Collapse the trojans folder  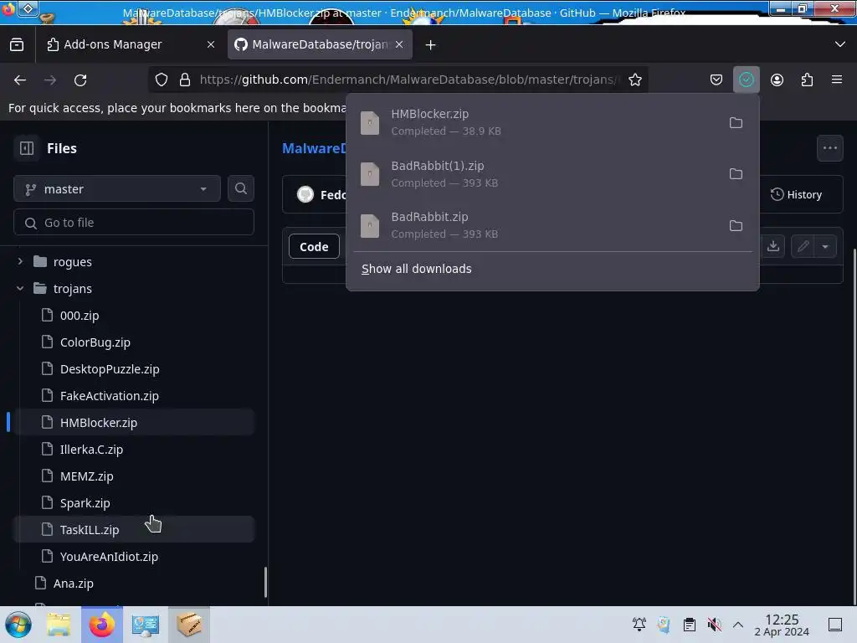pyautogui.click(x=20, y=288)
